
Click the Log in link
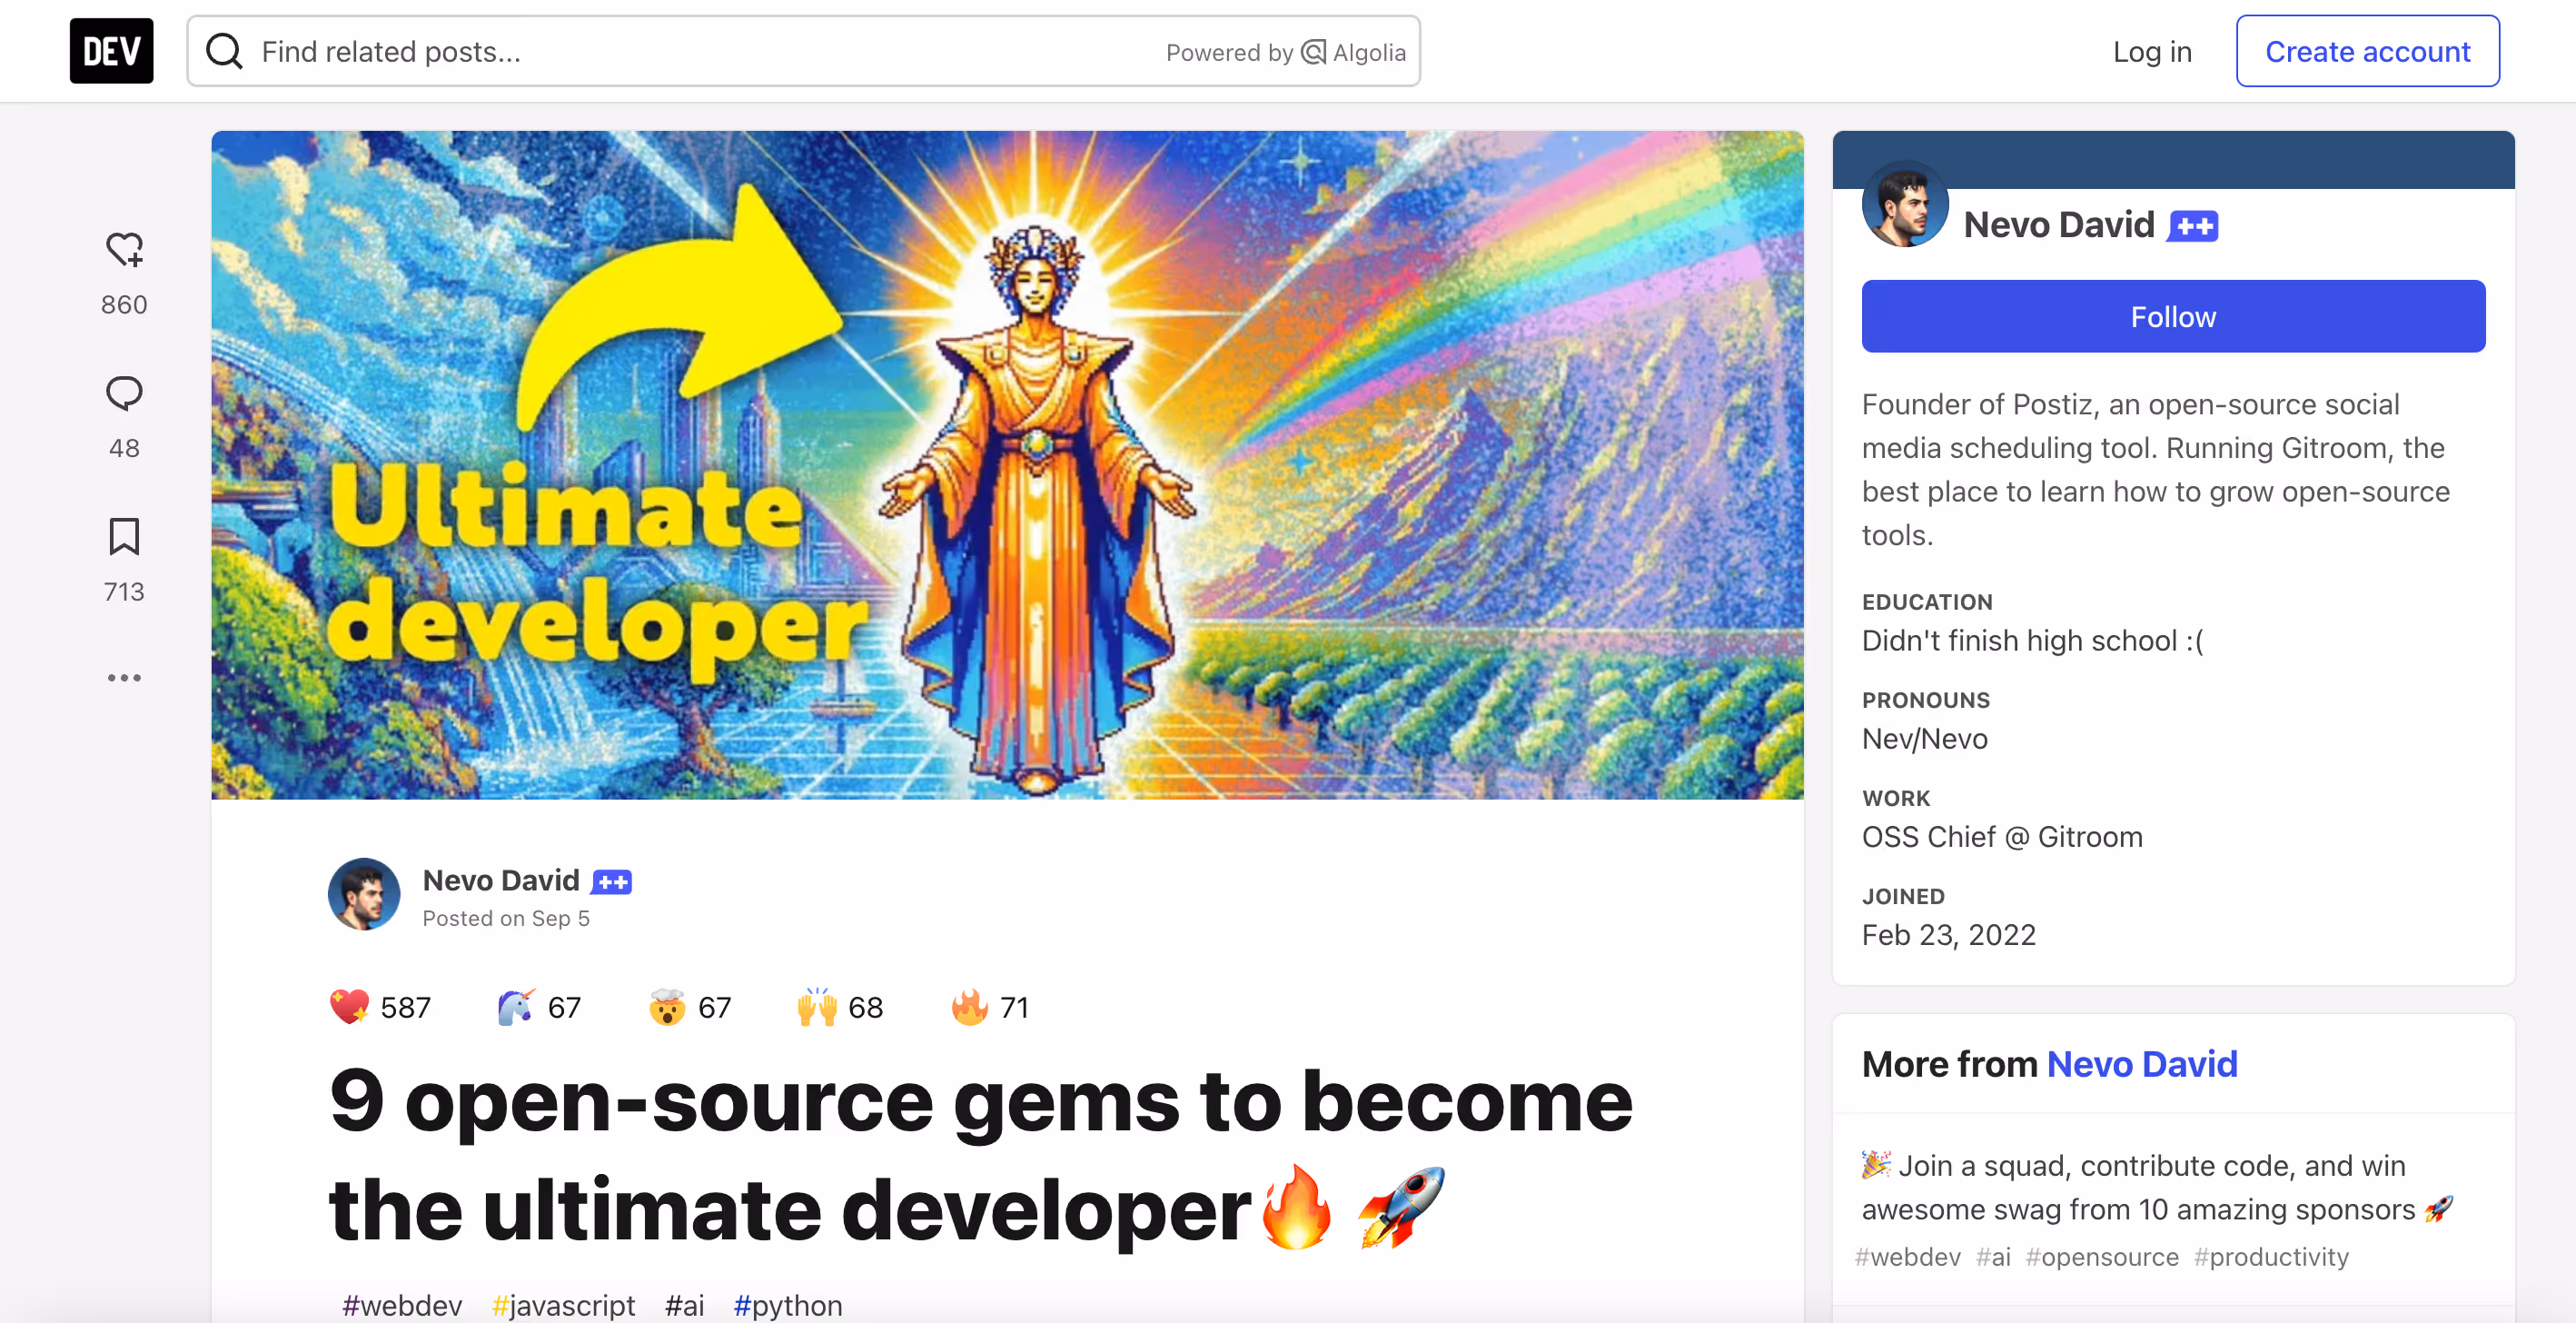[x=2152, y=51]
